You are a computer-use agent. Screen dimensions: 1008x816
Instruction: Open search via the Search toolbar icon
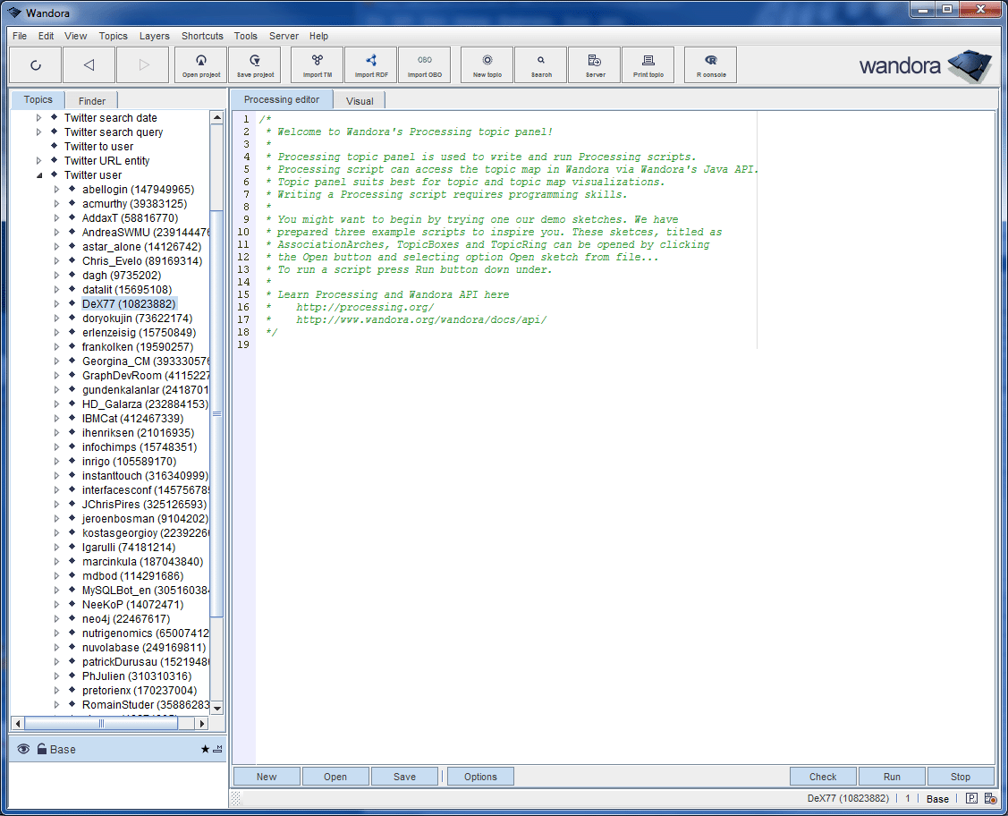pyautogui.click(x=540, y=64)
